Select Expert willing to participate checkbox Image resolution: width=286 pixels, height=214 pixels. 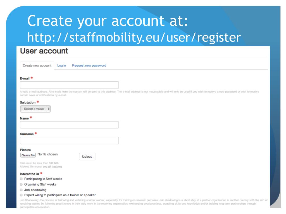(x=22, y=195)
